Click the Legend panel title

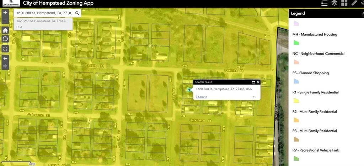[x=298, y=13]
